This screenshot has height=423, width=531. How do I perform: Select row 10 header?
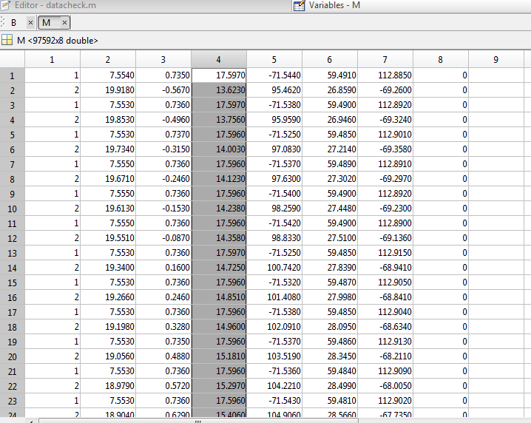pyautogui.click(x=12, y=209)
